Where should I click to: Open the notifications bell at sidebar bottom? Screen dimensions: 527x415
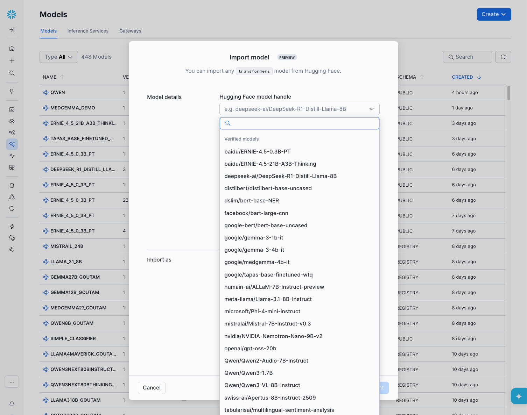tap(12, 404)
